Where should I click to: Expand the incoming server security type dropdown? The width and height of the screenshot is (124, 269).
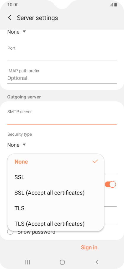(17, 32)
